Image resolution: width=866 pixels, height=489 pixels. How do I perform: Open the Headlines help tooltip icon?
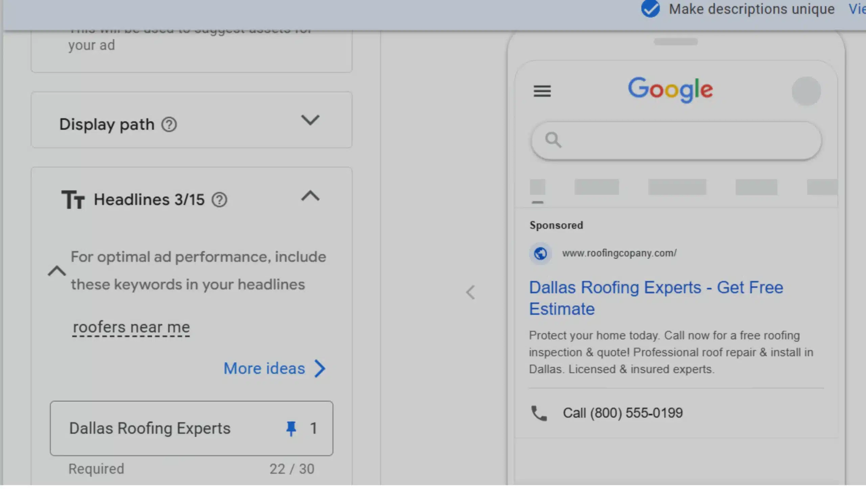coord(220,200)
